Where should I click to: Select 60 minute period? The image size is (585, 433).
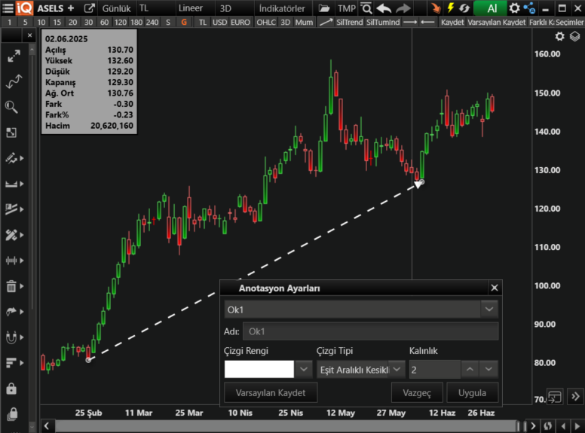pyautogui.click(x=105, y=23)
